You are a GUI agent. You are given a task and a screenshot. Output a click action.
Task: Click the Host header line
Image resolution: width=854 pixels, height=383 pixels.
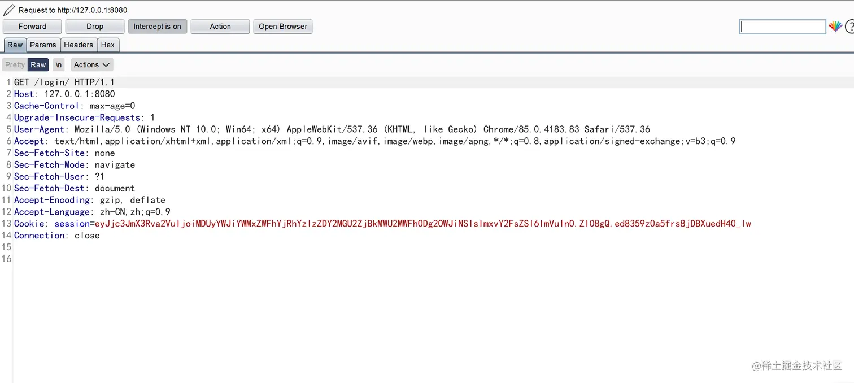[x=64, y=94]
